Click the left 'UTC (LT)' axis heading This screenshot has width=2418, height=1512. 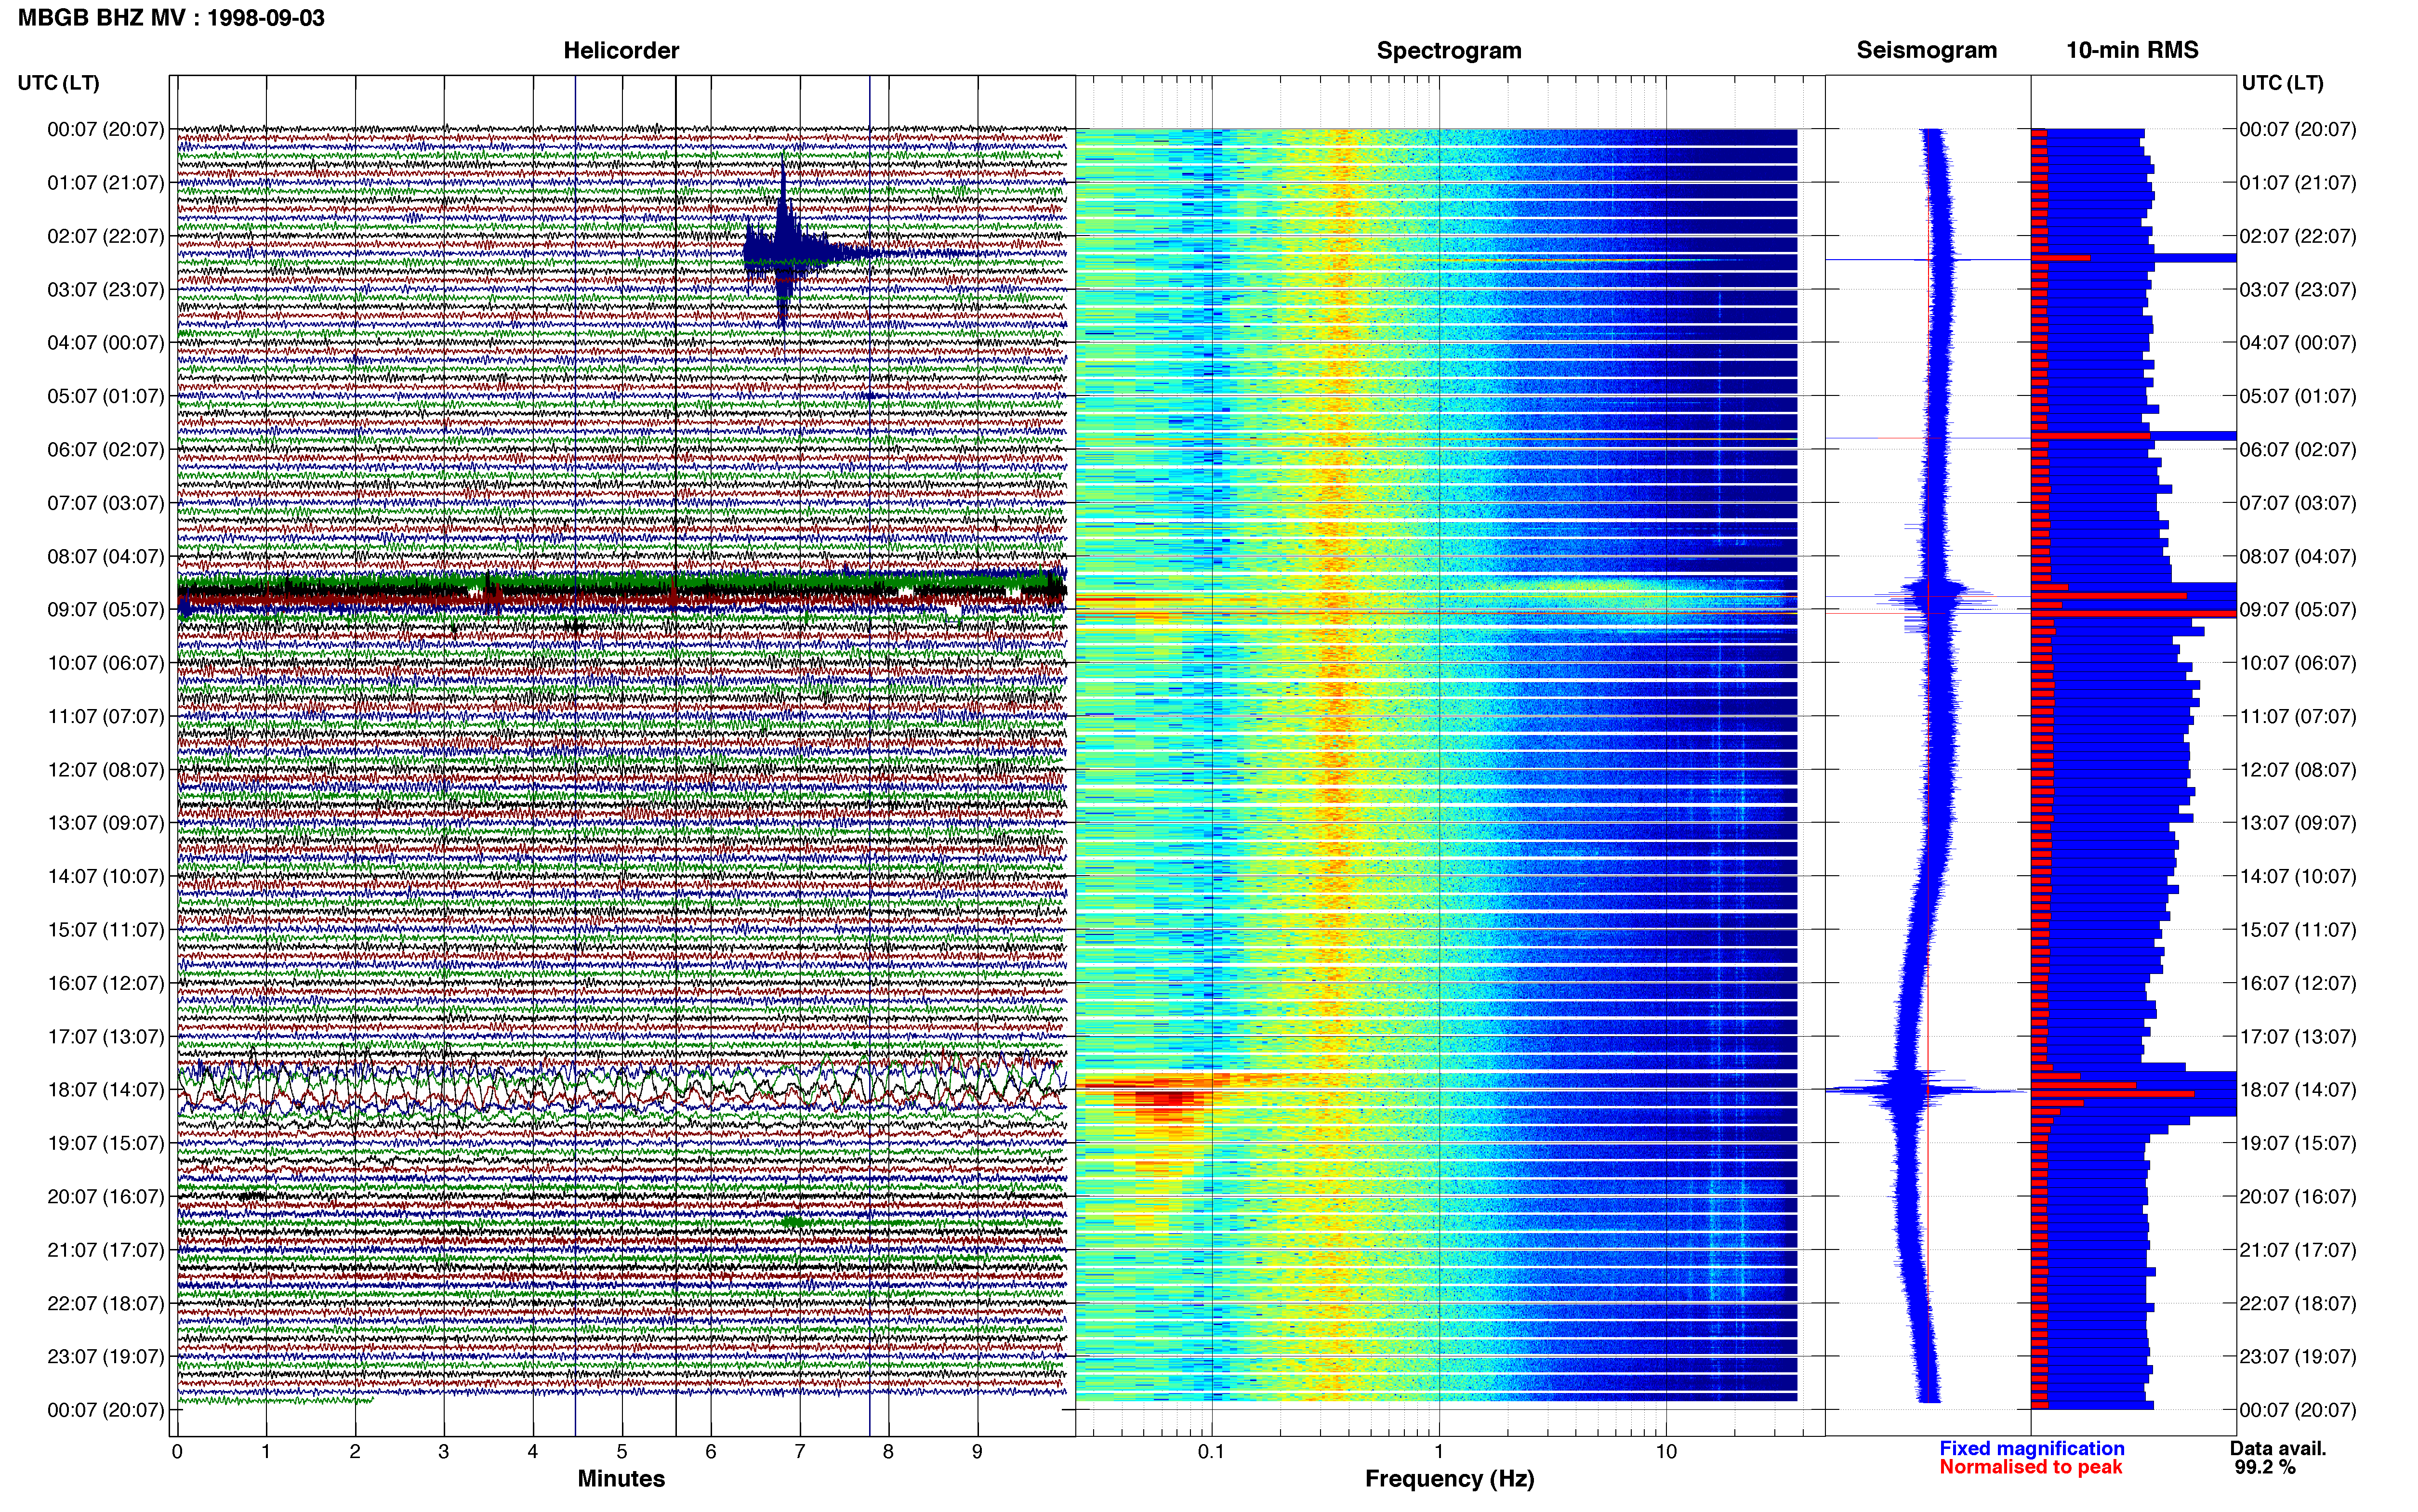(58, 83)
